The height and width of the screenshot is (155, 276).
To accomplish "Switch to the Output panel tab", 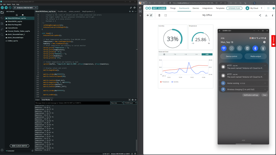I will (x=37, y=100).
